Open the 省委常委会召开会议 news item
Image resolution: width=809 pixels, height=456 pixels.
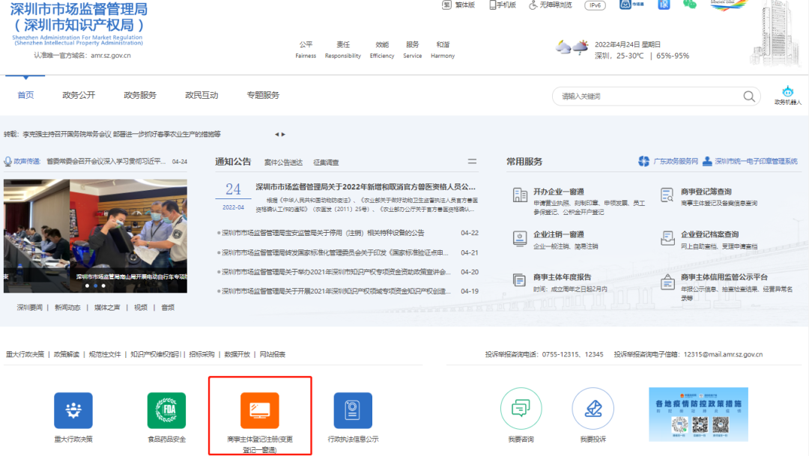tap(106, 162)
